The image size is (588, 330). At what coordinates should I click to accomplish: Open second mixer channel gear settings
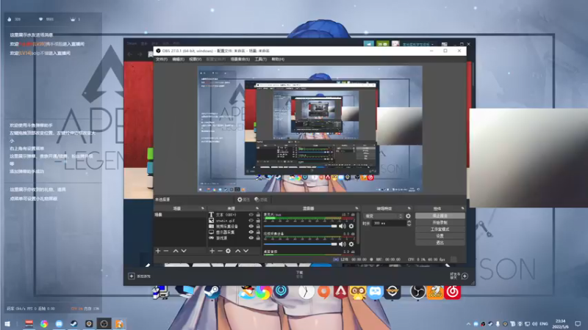click(x=351, y=244)
